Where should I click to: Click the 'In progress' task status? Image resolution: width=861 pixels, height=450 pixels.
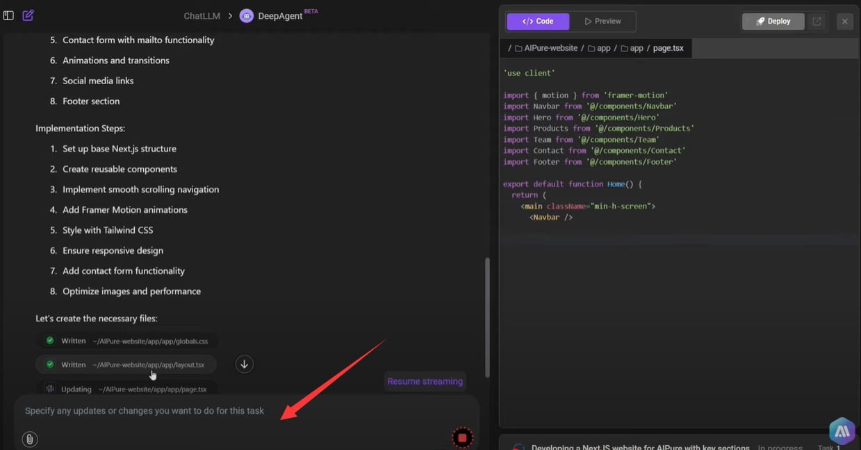[781, 447]
